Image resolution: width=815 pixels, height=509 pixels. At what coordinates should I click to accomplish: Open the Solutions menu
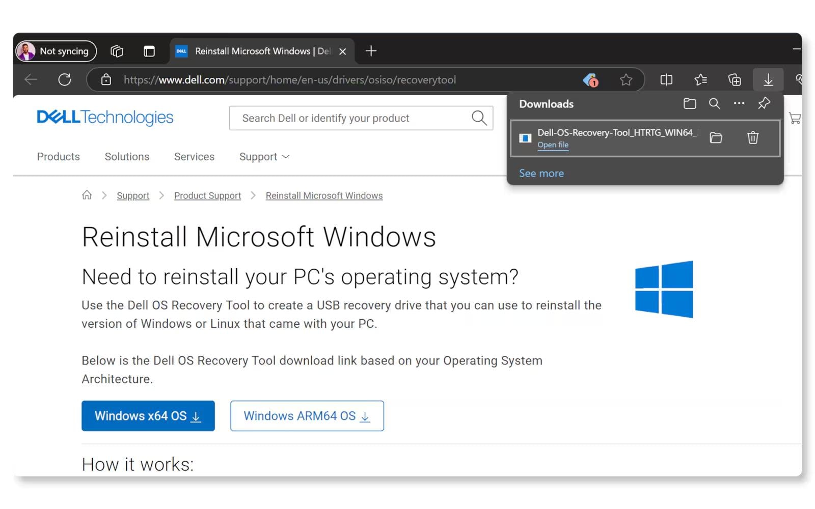tap(127, 157)
